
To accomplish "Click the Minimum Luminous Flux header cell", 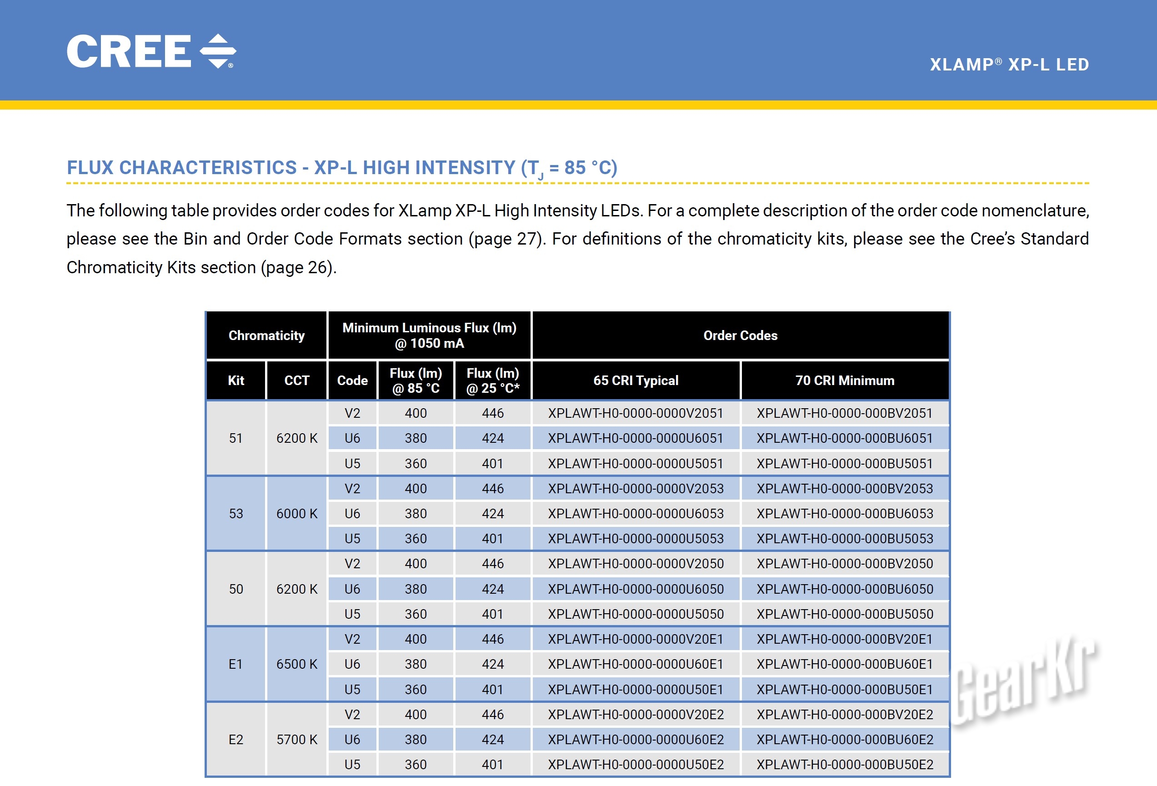I will (429, 335).
